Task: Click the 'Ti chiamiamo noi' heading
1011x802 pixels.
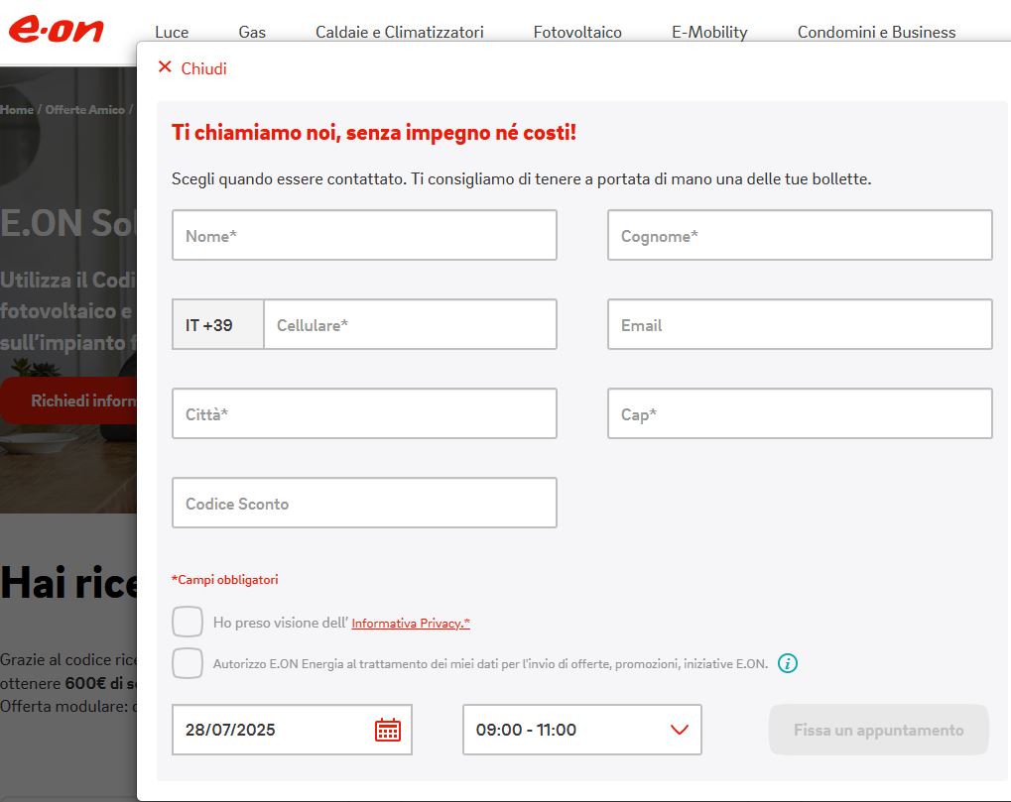Action: point(374,133)
